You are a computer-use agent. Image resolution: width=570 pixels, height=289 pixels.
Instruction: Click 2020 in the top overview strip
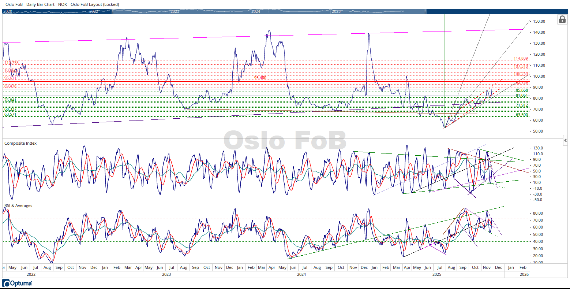tap(8, 11)
